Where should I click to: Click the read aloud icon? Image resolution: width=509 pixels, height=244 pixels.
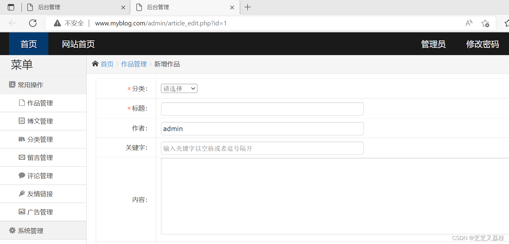coord(469,23)
